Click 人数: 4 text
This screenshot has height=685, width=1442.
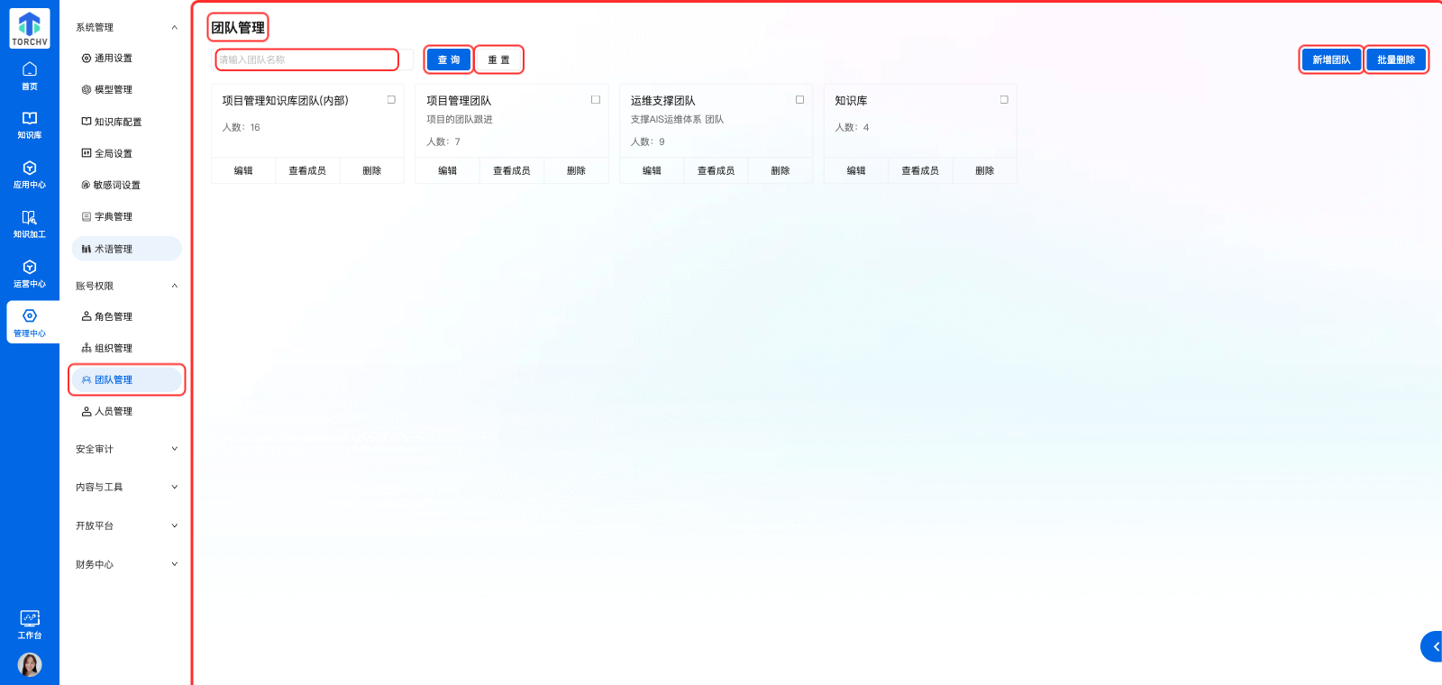click(x=852, y=127)
